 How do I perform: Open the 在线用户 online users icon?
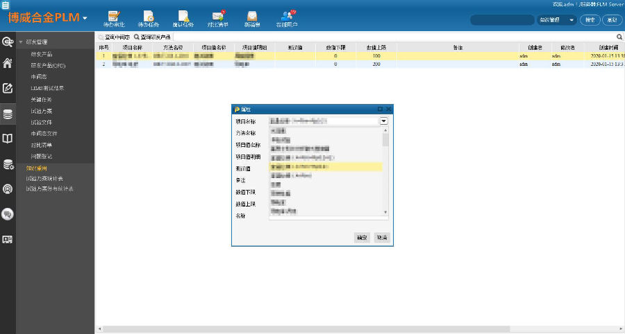pos(286,17)
